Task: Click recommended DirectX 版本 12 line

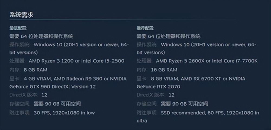Action: 156,95
